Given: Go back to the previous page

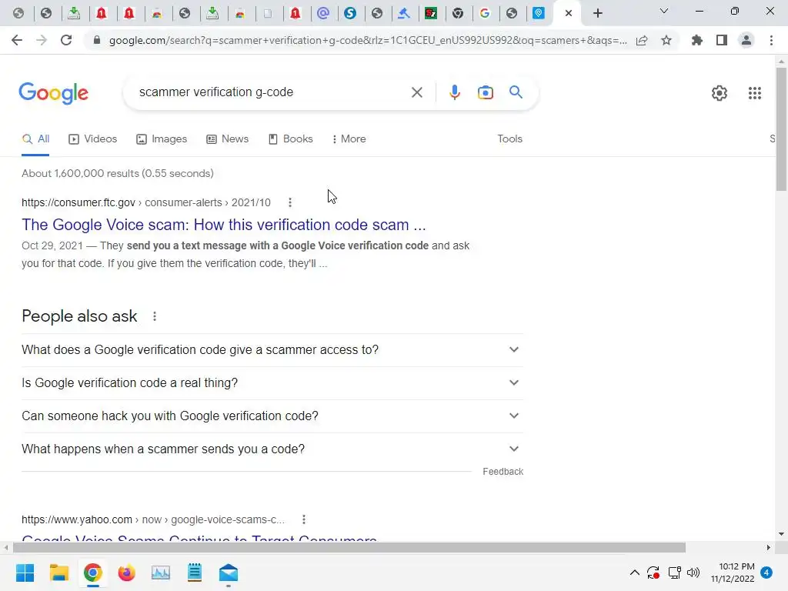Looking at the screenshot, I should pyautogui.click(x=17, y=40).
